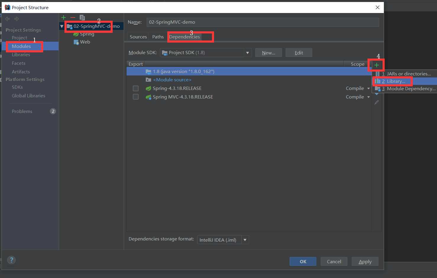Image resolution: width=437 pixels, height=278 pixels.
Task: Choose Module Dependency... menu item
Action: click(x=404, y=89)
